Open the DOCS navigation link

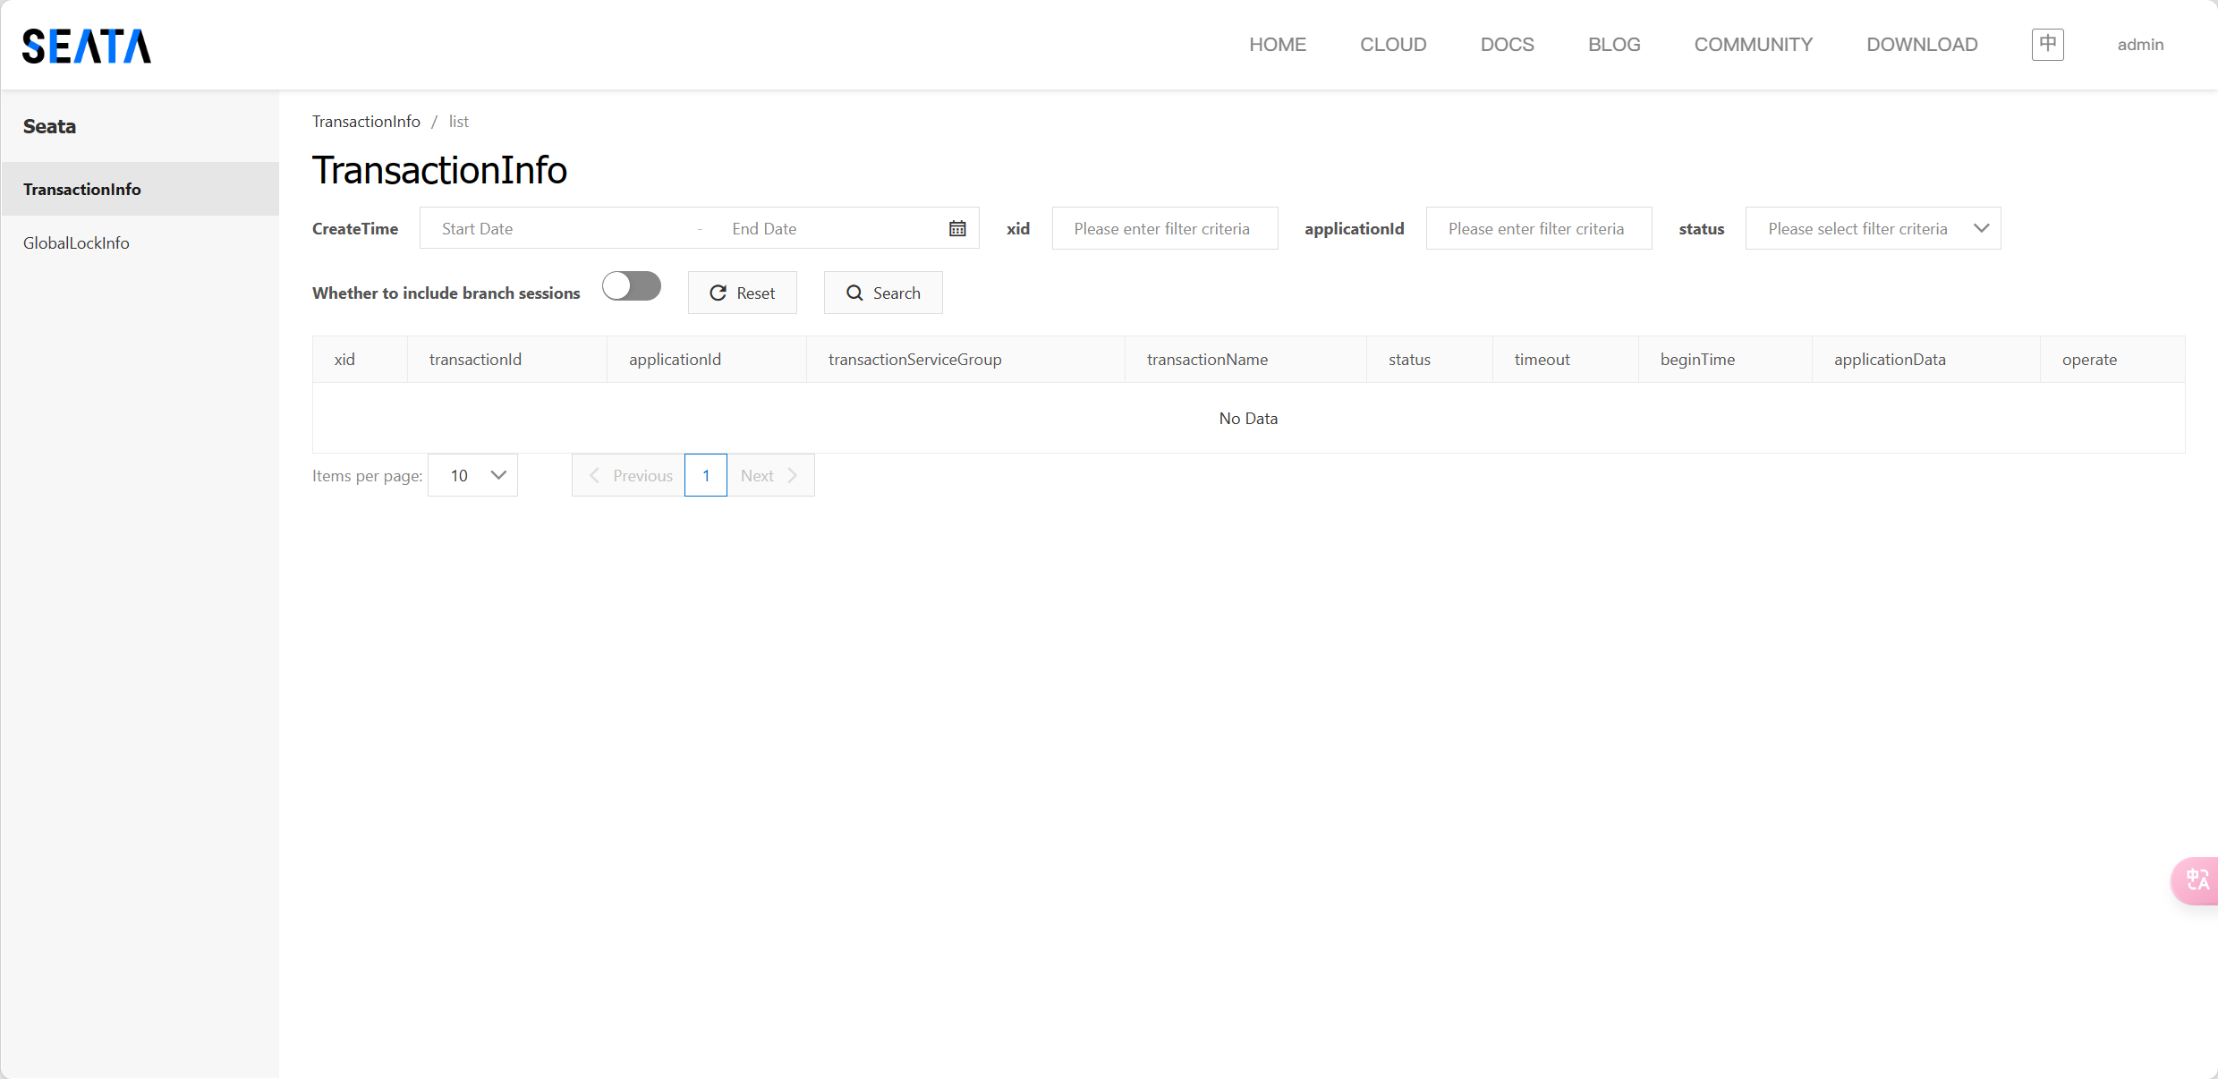coord(1507,45)
